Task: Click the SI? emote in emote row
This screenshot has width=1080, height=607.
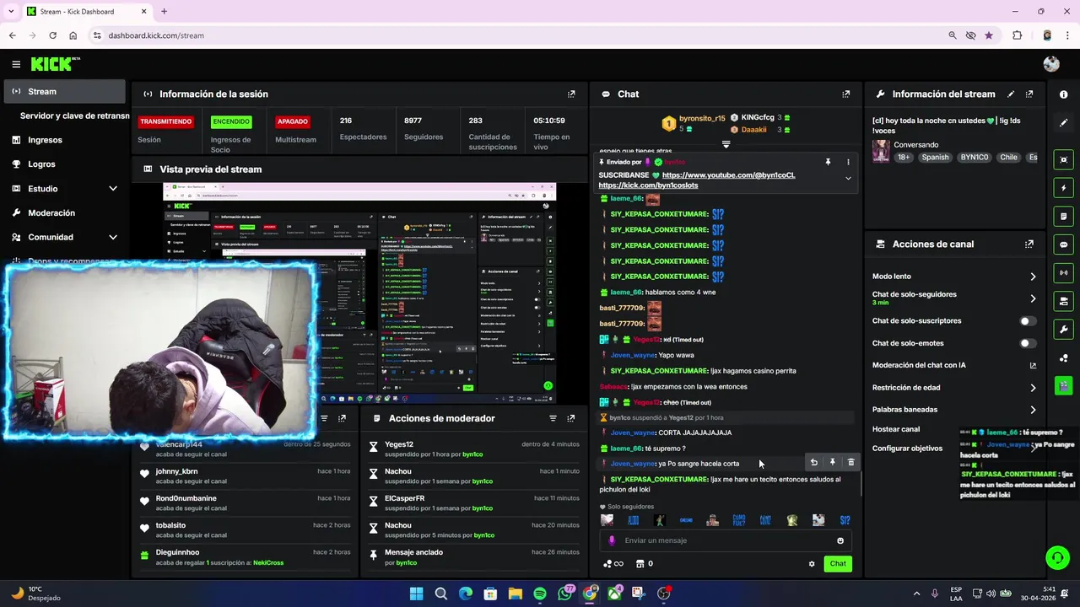Action: coord(845,520)
